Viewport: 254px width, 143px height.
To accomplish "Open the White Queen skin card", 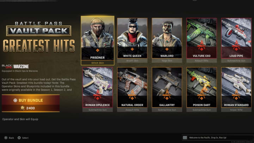I will pos(132,40).
